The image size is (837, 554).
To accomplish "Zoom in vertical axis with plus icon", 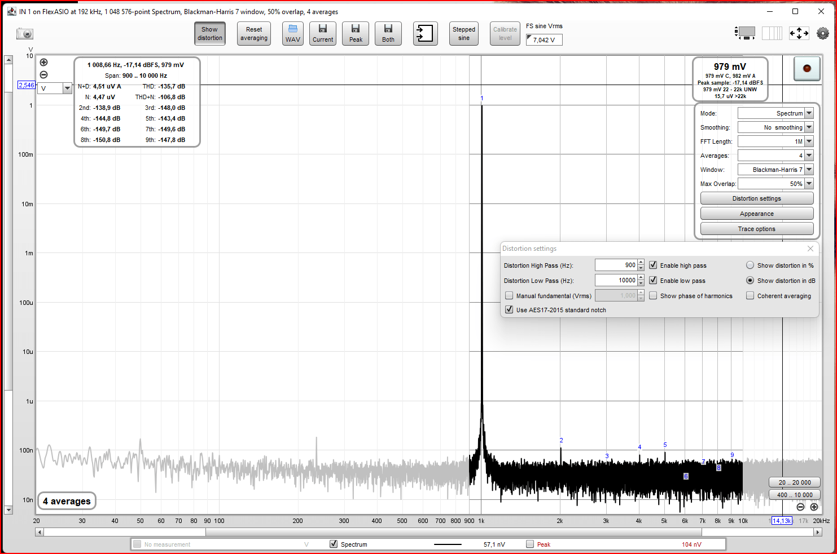I will [x=43, y=63].
